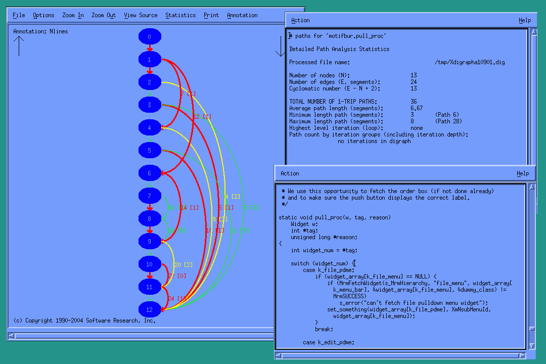Click Zoom Out in menu bar
Screen dimensions: 546x364
(x=104, y=15)
